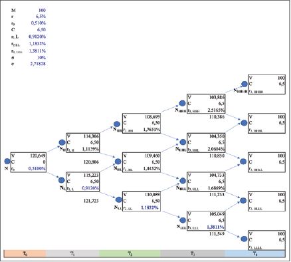The width and height of the screenshot is (291, 262).
Task: Click the blue node circle labeled NHH
Action: (x=117, y=124)
